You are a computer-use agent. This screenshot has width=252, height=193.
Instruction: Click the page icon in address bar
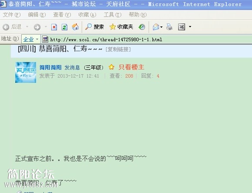(45, 39)
